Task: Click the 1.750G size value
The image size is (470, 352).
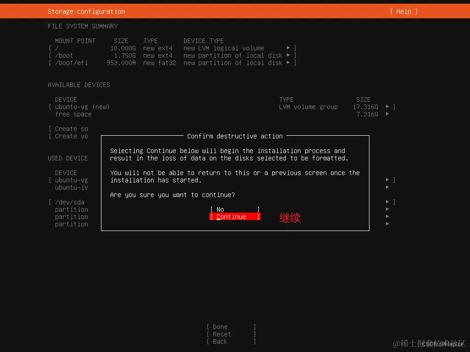Action: pos(125,55)
